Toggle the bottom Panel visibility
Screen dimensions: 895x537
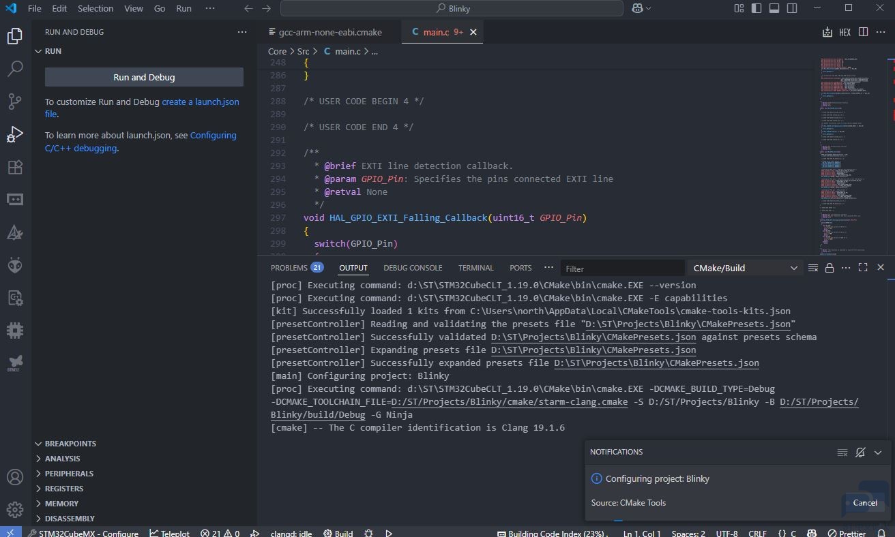tap(774, 8)
